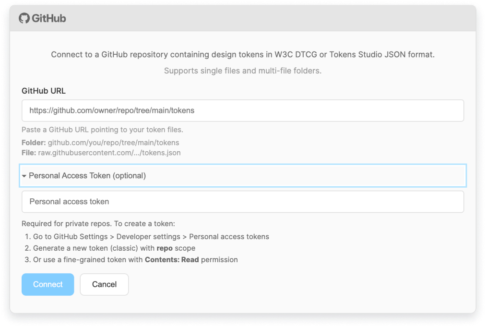Image resolution: width=486 pixels, height=327 pixels.
Task: Click the disclosure triangle next to Personal Access Token
Action: click(24, 175)
